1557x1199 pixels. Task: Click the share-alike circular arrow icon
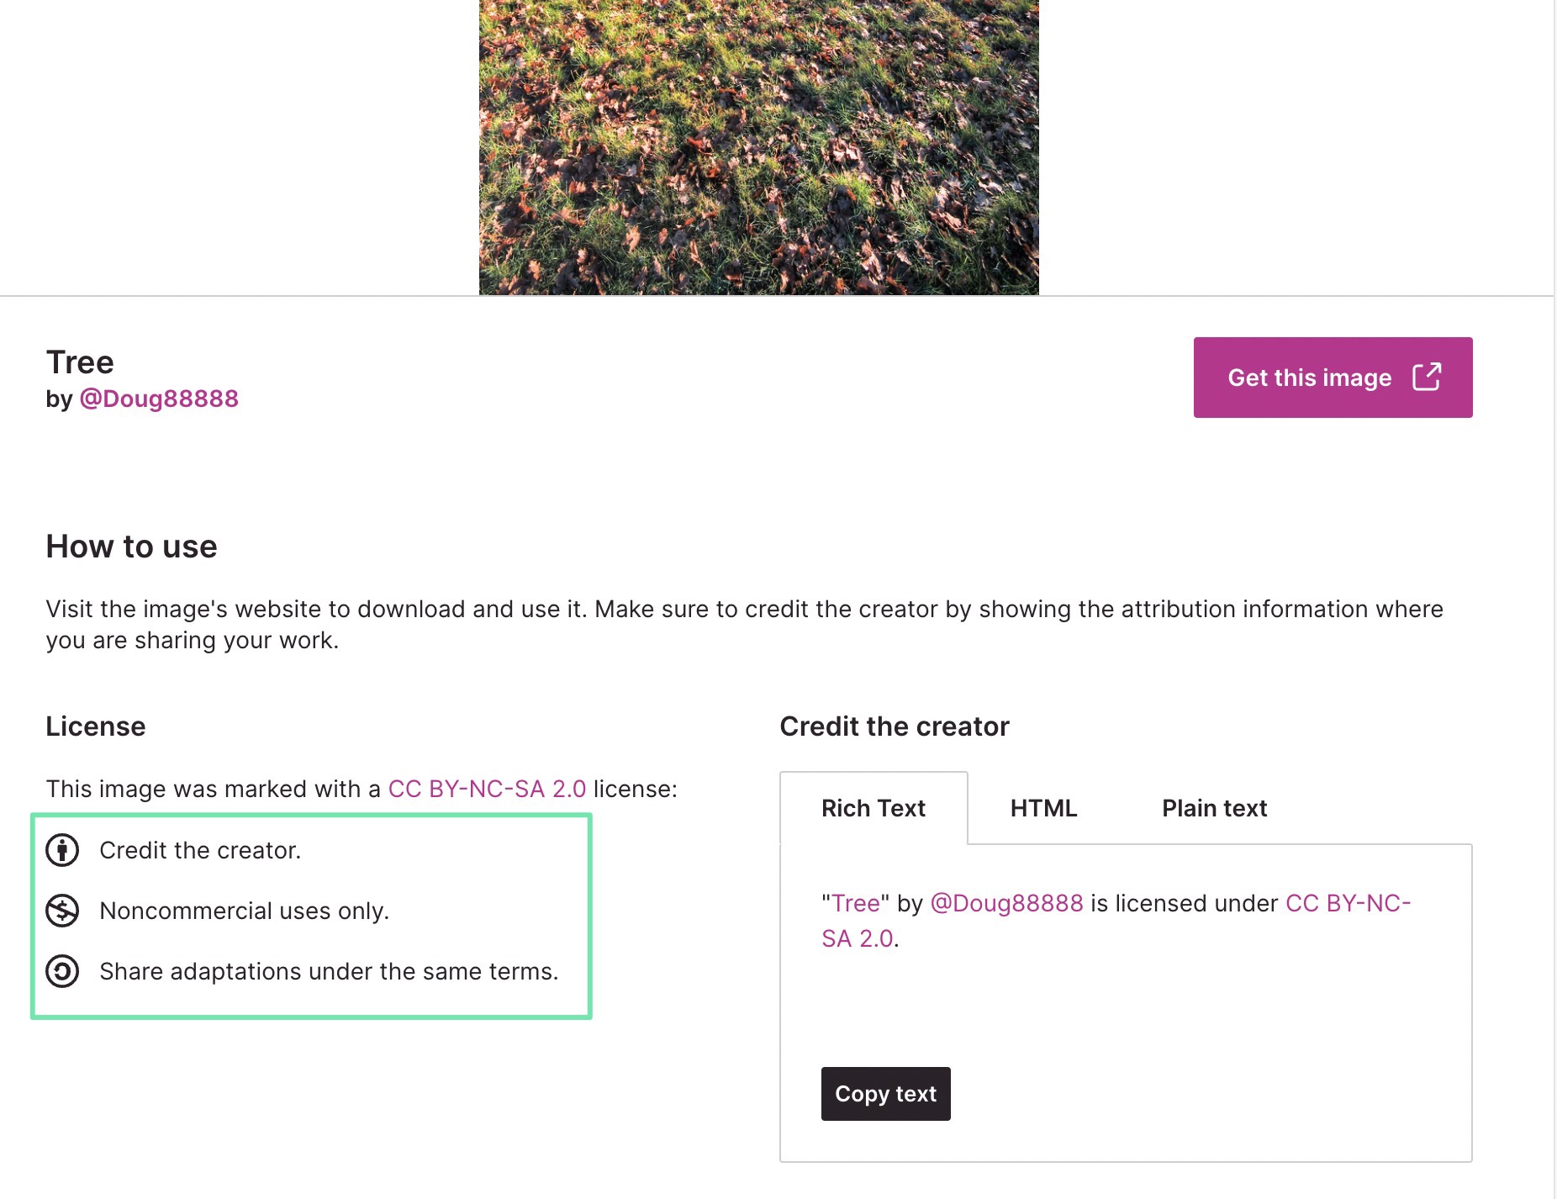(x=62, y=971)
